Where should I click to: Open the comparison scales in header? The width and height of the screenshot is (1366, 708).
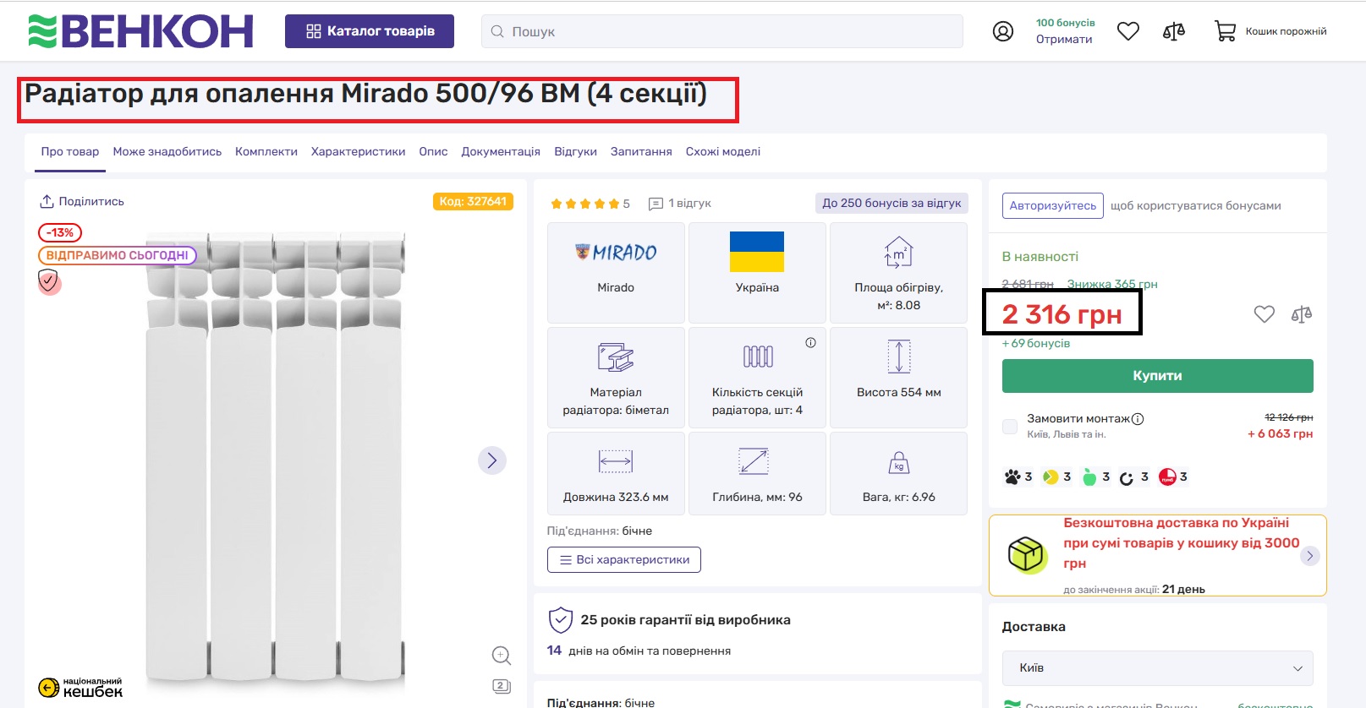[1174, 31]
